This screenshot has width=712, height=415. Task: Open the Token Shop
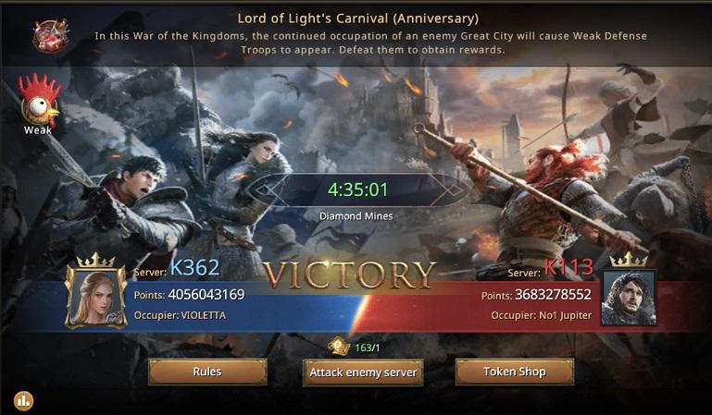tap(515, 372)
